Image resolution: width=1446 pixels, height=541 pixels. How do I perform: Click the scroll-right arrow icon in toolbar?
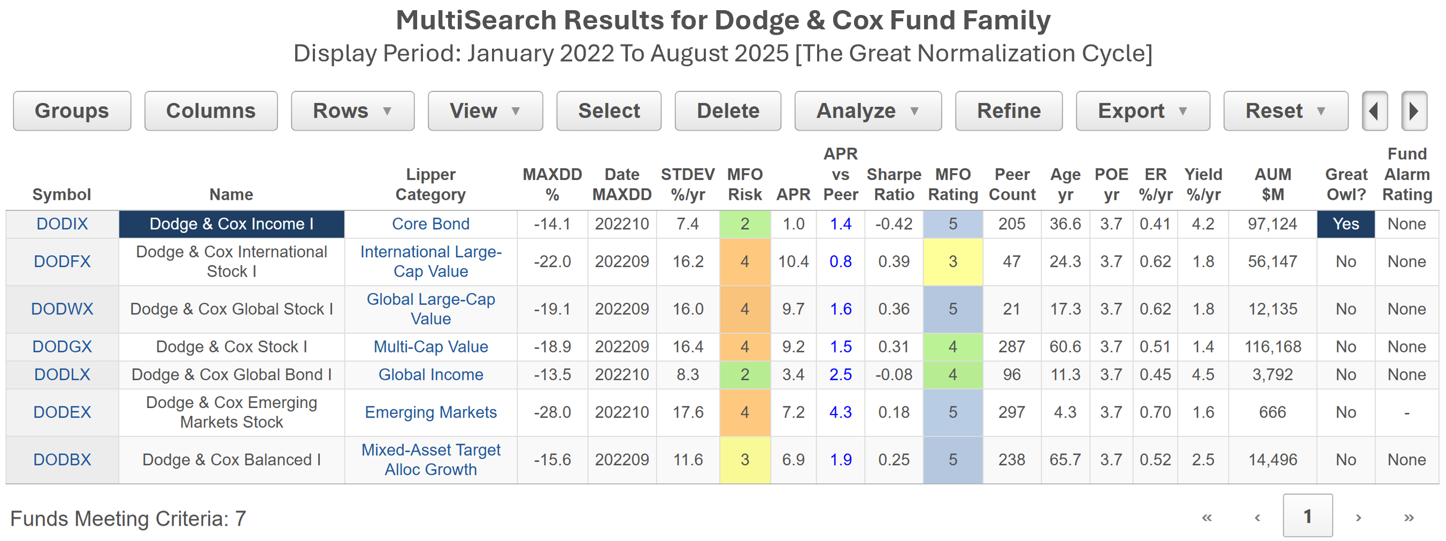coord(1413,111)
